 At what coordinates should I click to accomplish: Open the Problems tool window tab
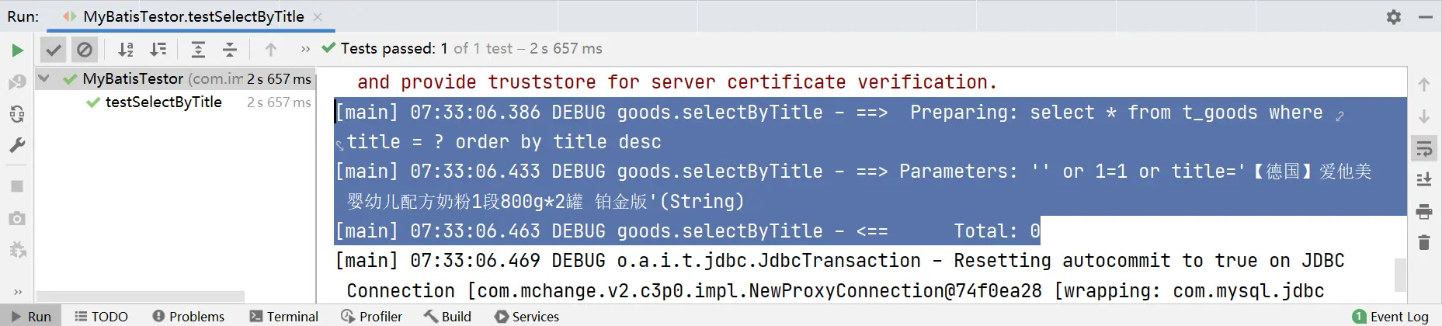click(x=189, y=316)
